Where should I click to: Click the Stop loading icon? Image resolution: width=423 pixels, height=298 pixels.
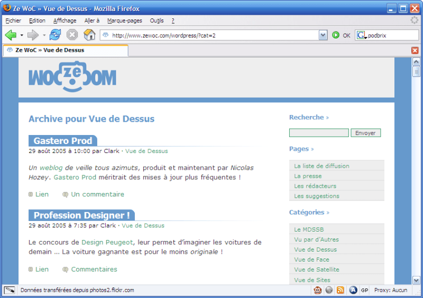point(72,35)
